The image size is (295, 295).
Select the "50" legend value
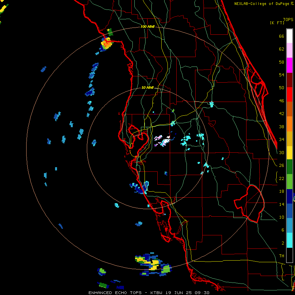click(x=282, y=88)
